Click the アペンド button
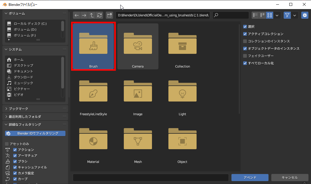 [250, 178]
